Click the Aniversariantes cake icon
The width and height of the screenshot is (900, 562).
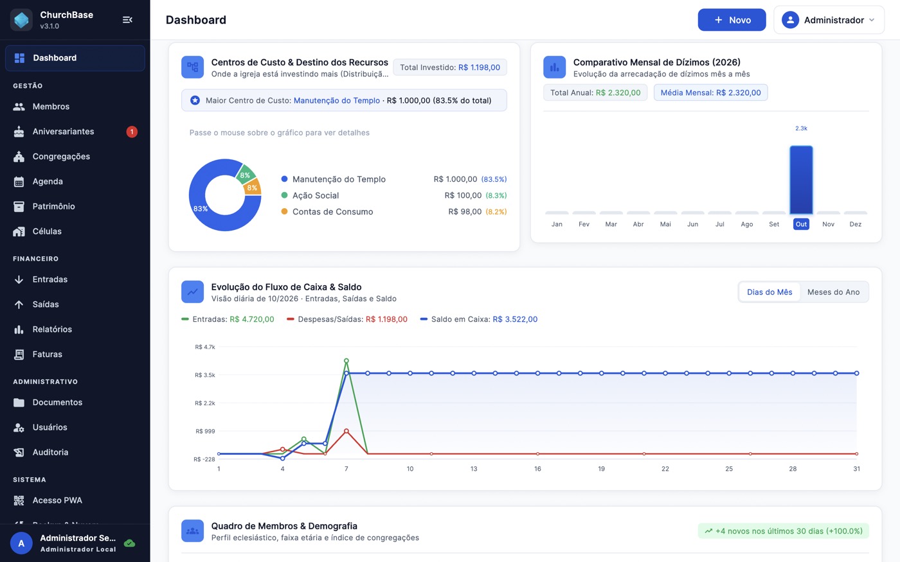click(x=19, y=132)
